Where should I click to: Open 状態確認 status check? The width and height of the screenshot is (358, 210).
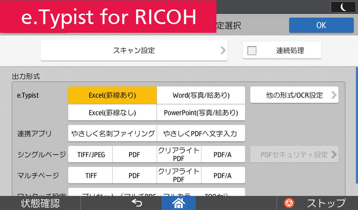click(x=40, y=203)
